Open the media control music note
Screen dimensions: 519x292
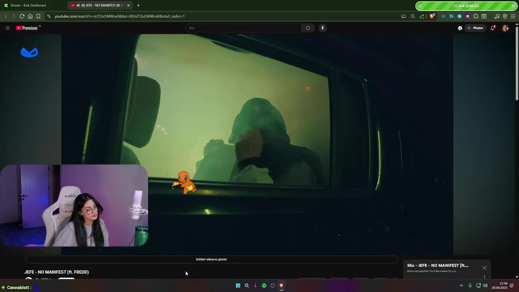(497, 16)
